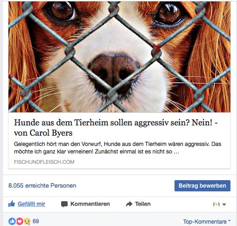Select the Kommentieren action
Viewport: 237px width, 226px height.
[x=90, y=204]
